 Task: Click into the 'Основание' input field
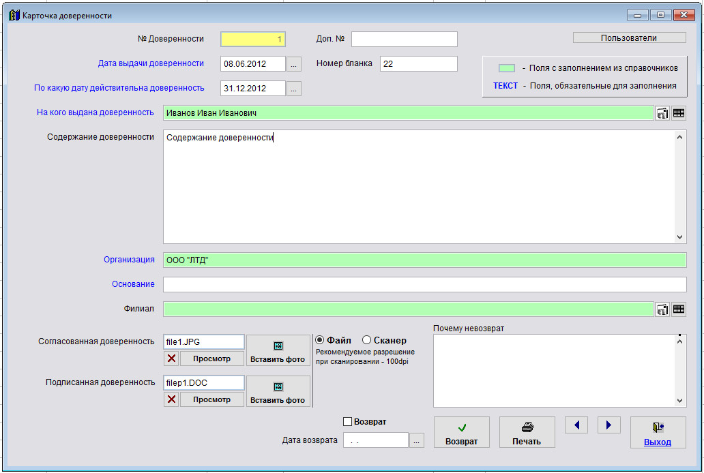coord(424,284)
